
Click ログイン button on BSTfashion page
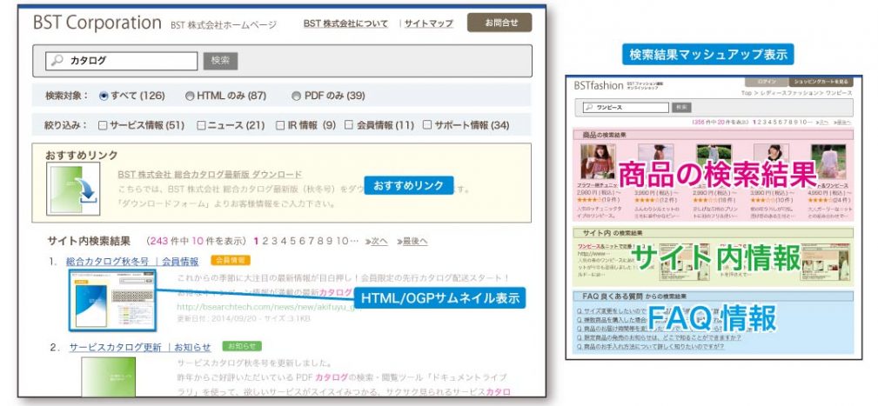click(x=767, y=83)
